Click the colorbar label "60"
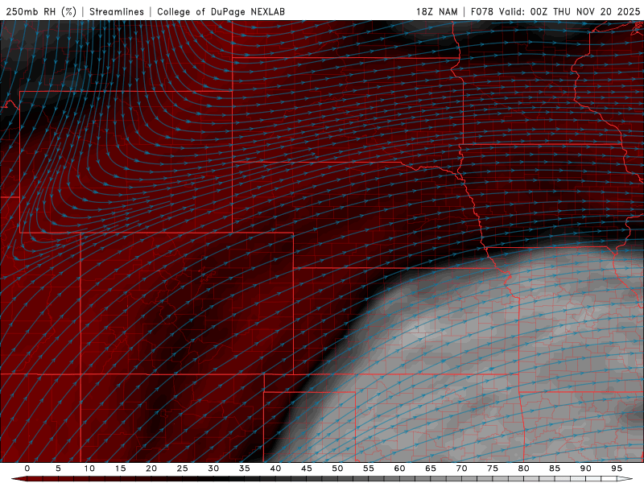Image resolution: width=644 pixels, height=483 pixels. pyautogui.click(x=399, y=469)
